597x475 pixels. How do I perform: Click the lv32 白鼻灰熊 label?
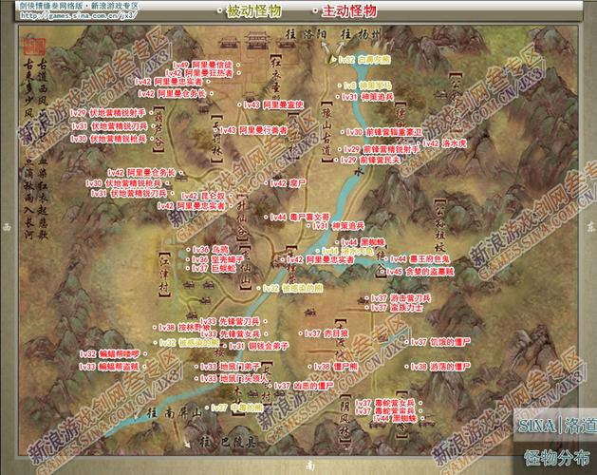tap(364, 60)
